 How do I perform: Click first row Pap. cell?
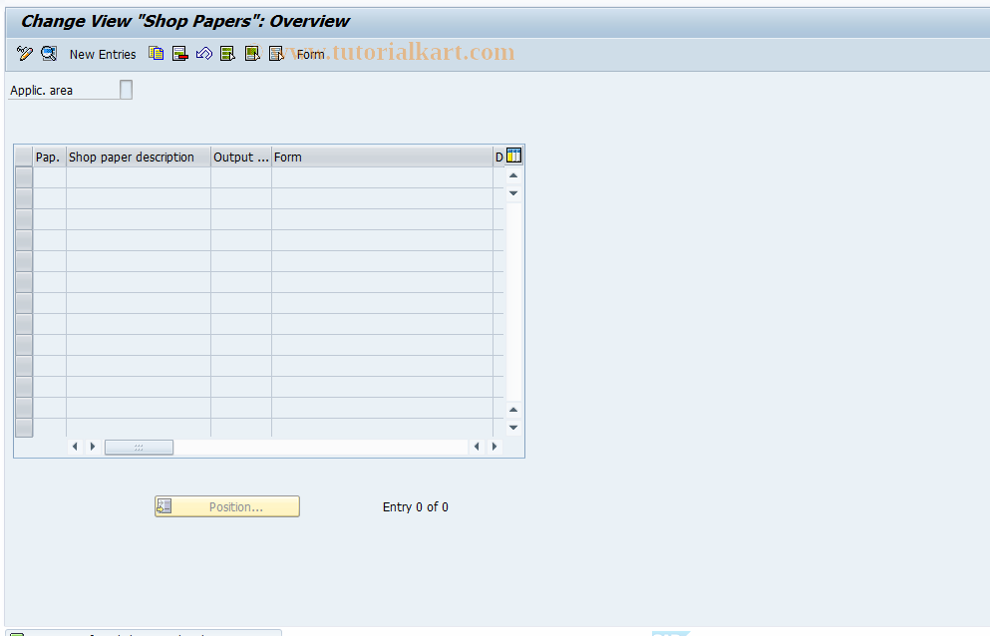[49, 177]
